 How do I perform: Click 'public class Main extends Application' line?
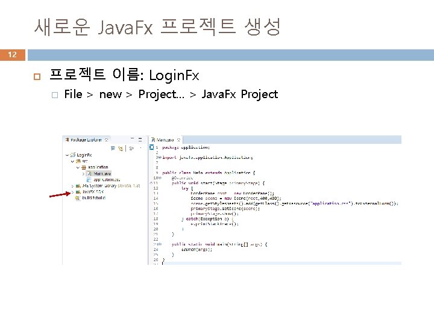click(209, 173)
